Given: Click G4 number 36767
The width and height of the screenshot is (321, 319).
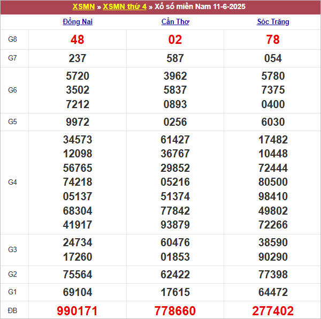Looking at the screenshot, I should (x=175, y=154).
